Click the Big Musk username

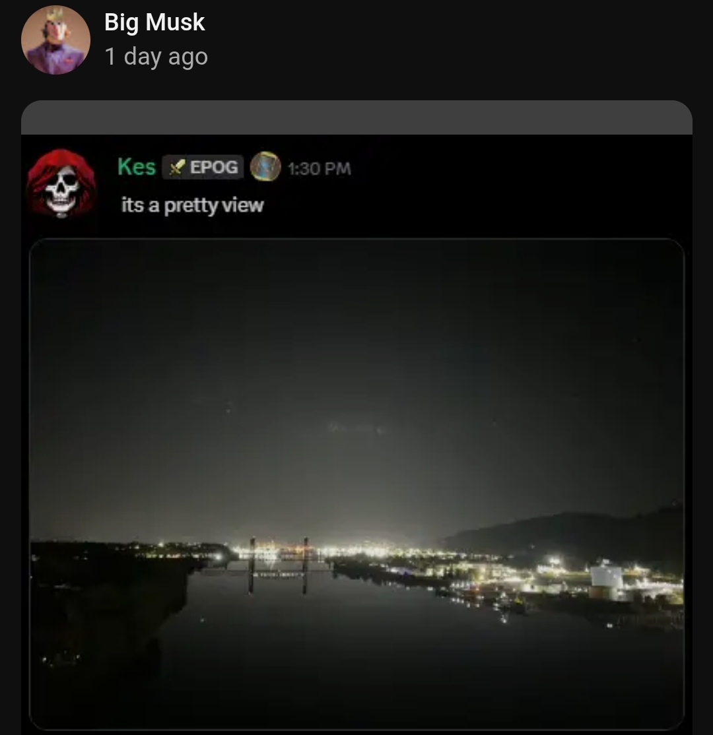coord(154,22)
